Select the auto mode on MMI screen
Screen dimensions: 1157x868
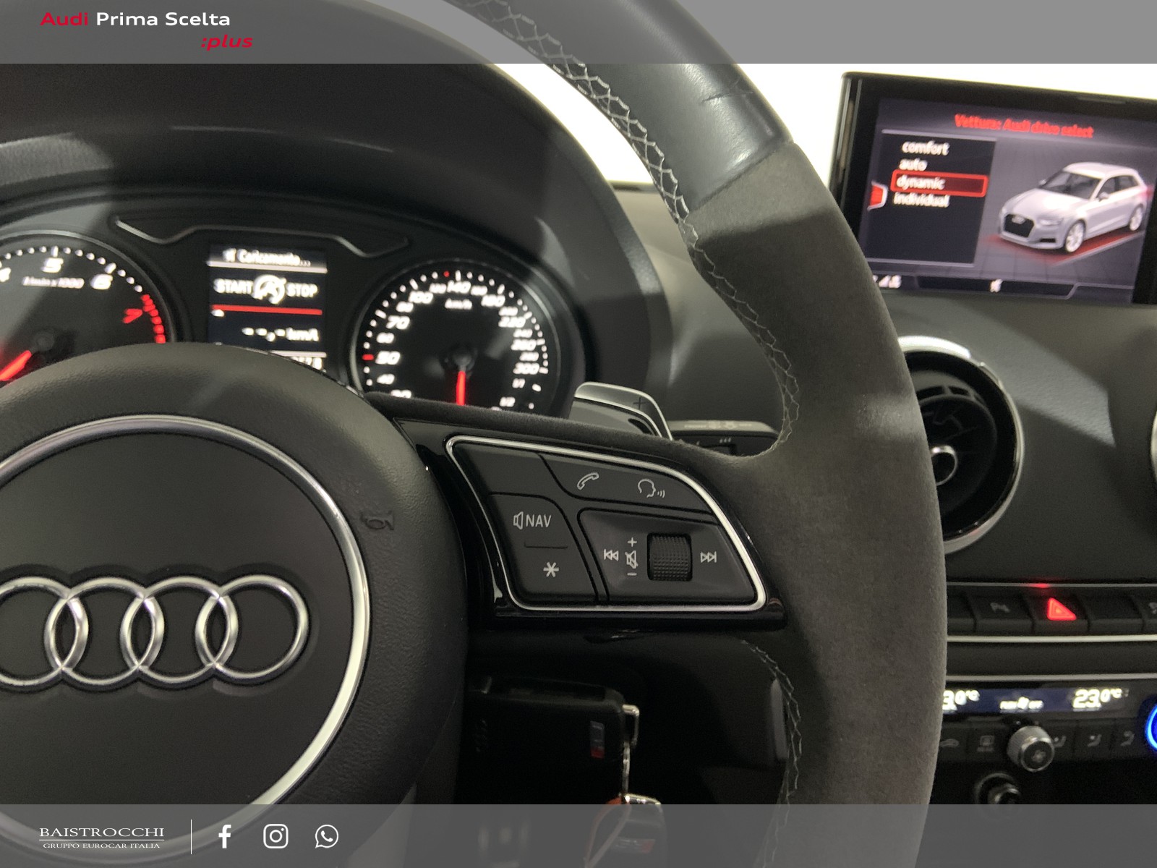pos(913,165)
